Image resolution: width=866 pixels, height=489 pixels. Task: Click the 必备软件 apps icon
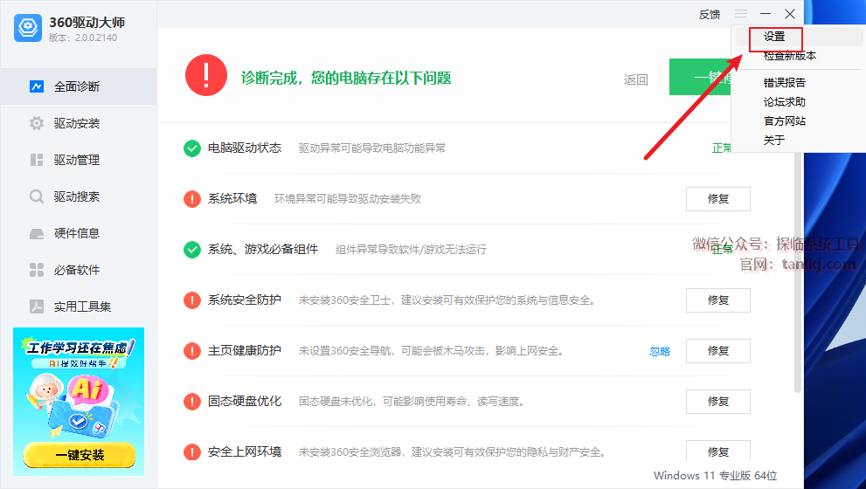coord(37,270)
